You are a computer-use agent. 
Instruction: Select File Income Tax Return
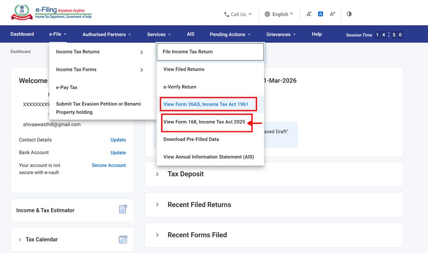click(210, 52)
